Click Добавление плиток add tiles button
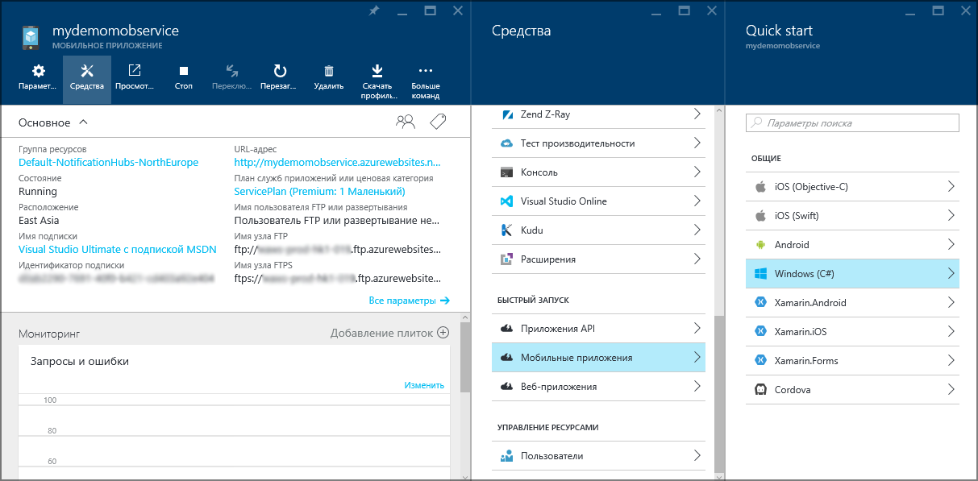 tap(389, 333)
